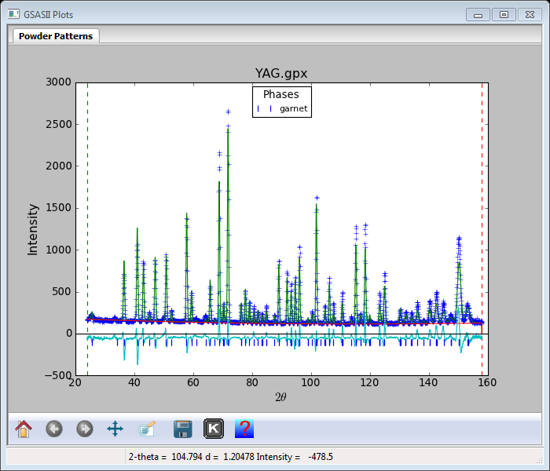Screen dimensions: 550x471
Task: Click the 3000 intensity axis tick label
Action: click(x=59, y=82)
